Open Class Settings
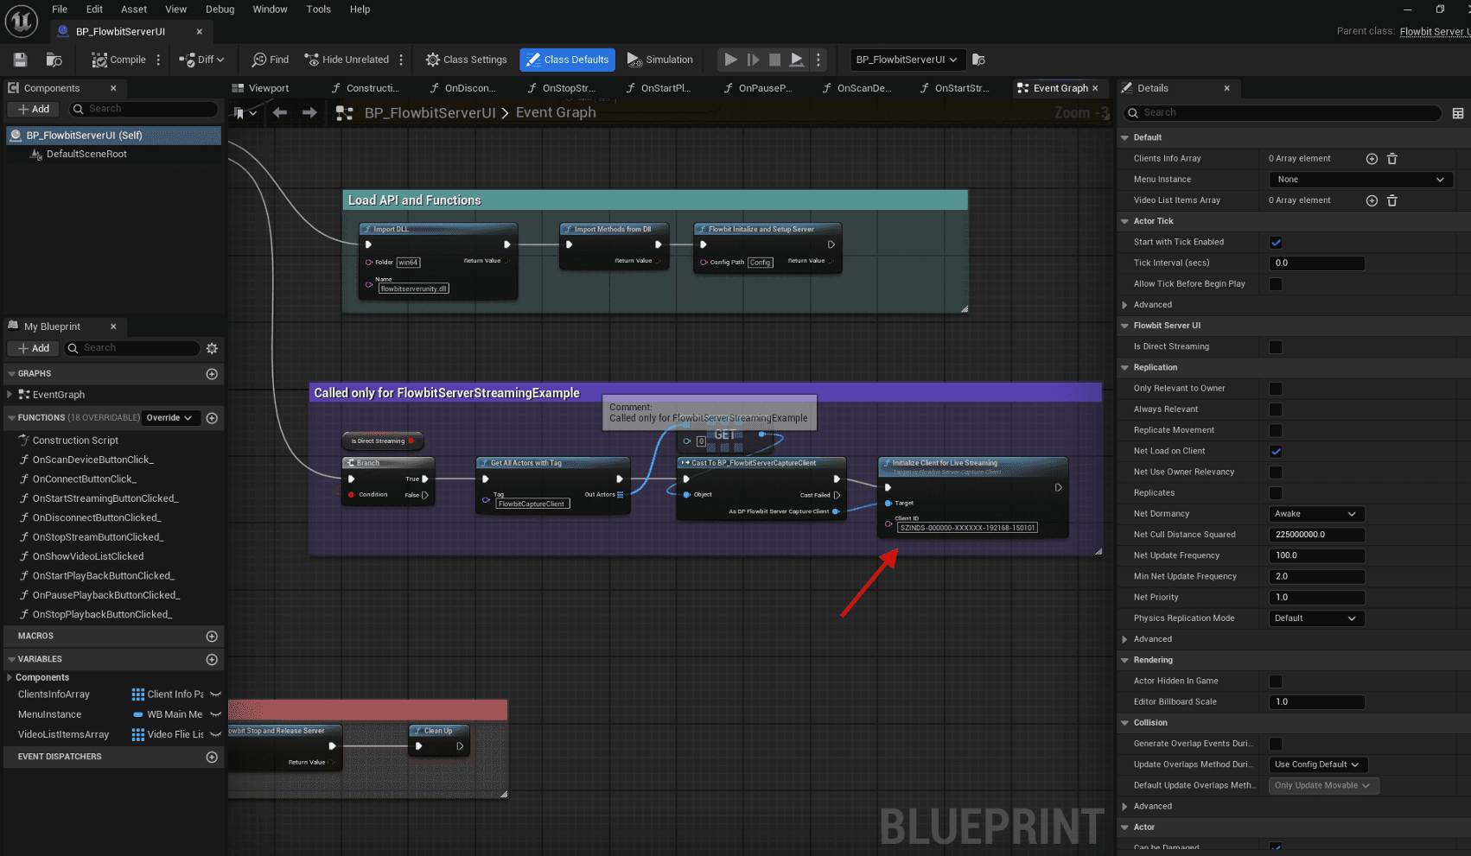The image size is (1471, 856). pos(467,60)
